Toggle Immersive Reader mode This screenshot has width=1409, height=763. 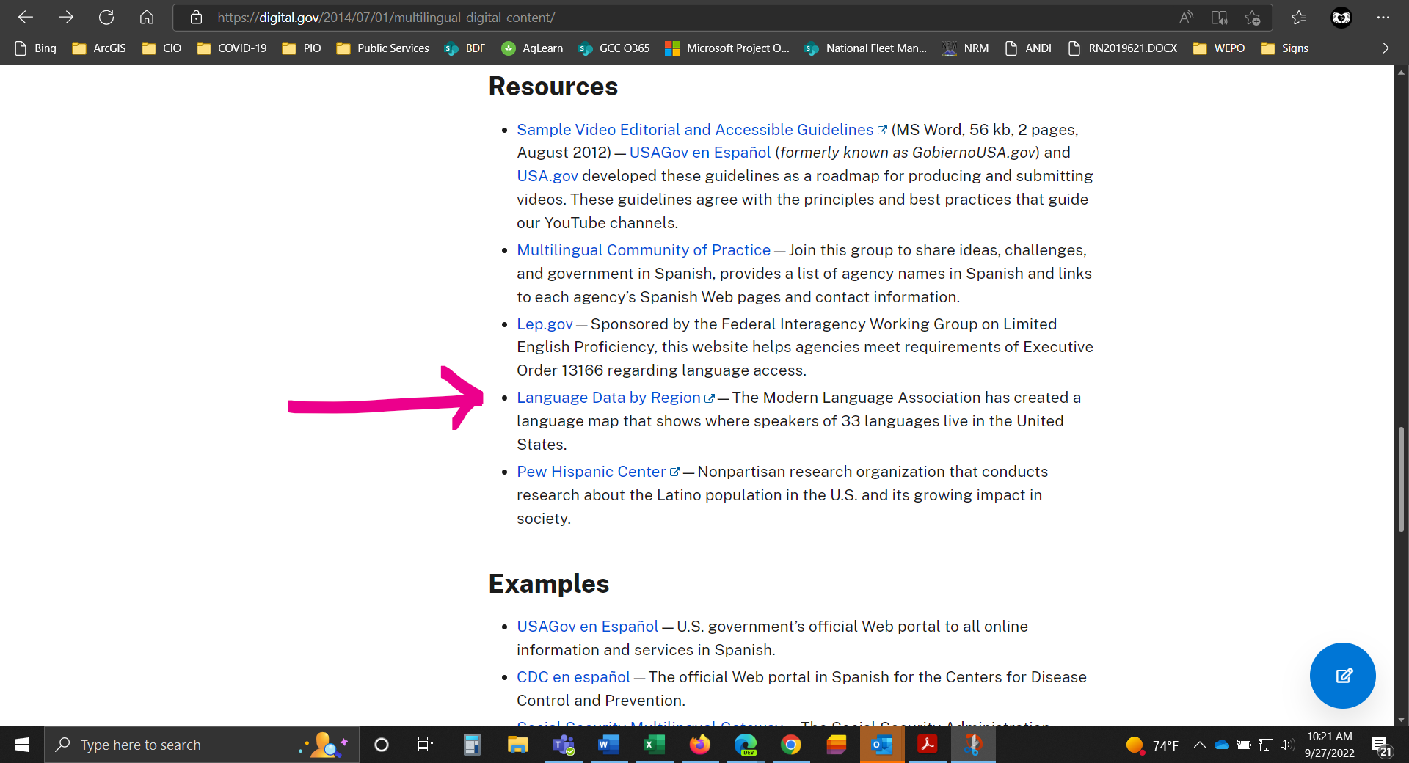click(x=1219, y=18)
